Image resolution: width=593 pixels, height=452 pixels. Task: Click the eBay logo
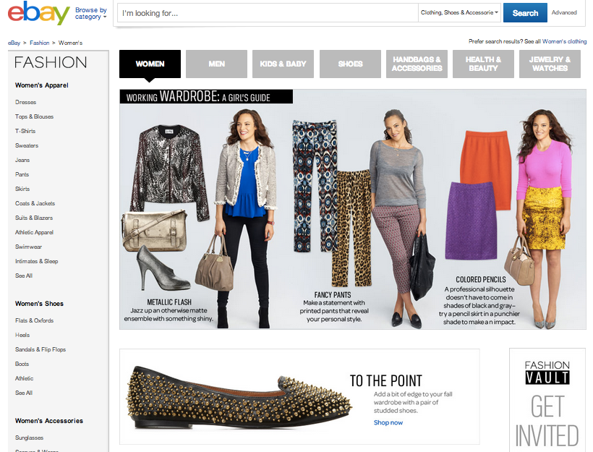[38, 12]
